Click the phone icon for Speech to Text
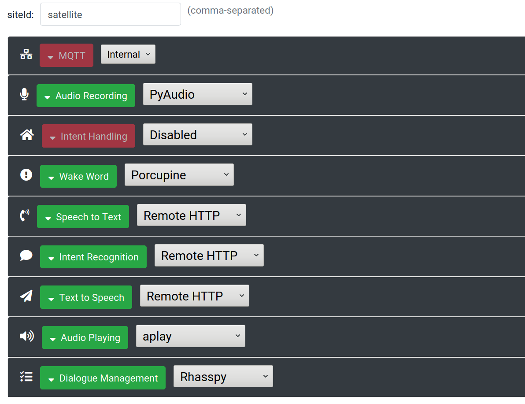This screenshot has height=404, width=525. click(25, 215)
